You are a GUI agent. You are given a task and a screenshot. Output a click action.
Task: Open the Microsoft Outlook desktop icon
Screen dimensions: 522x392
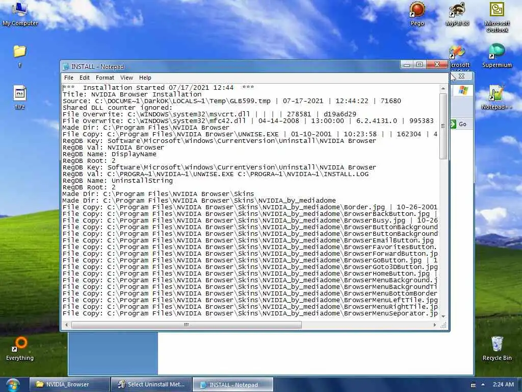pos(497,17)
